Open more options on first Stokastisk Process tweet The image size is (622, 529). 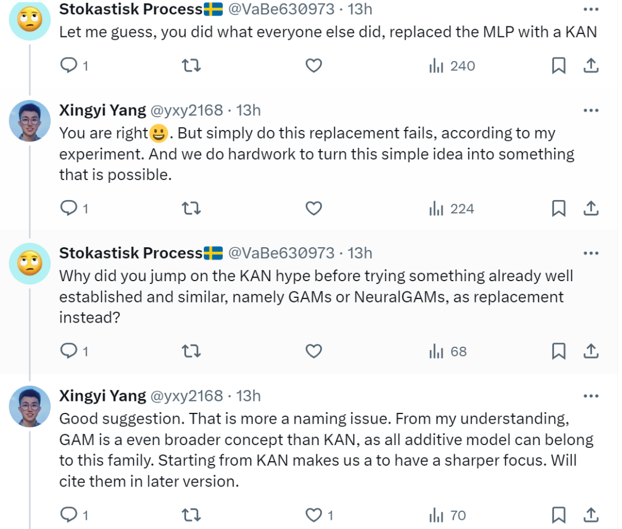(x=591, y=9)
